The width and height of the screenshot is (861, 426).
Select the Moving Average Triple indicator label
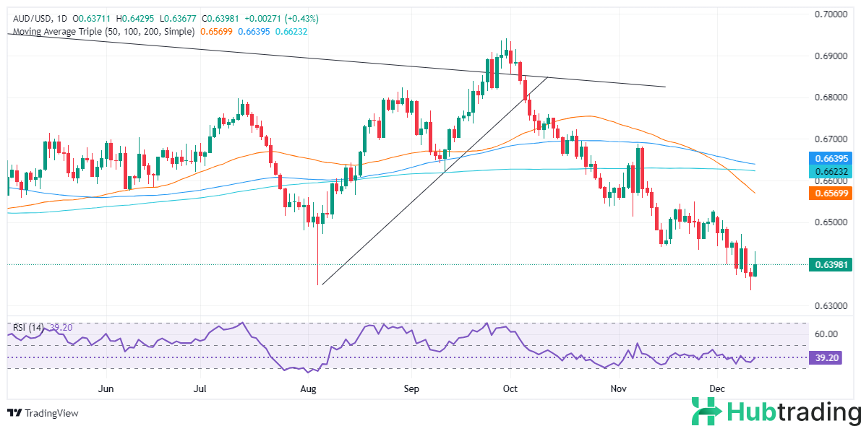click(104, 32)
